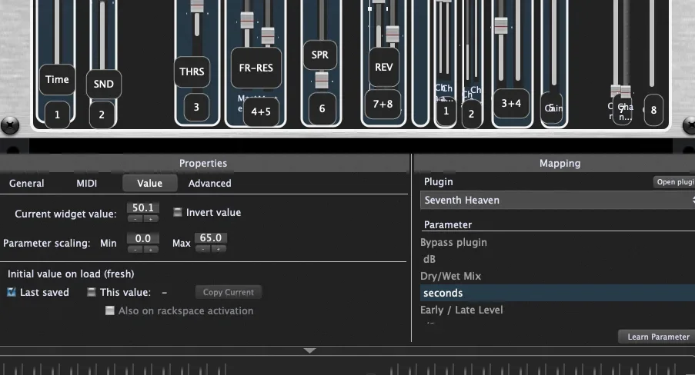This screenshot has width=695, height=375.
Task: Select Dry/Wet Mix in the parameter list
Action: click(452, 276)
